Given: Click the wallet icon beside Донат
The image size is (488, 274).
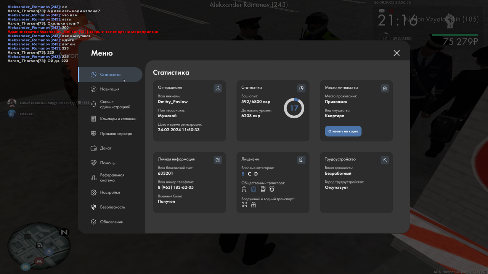Looking at the screenshot, I should point(93,148).
